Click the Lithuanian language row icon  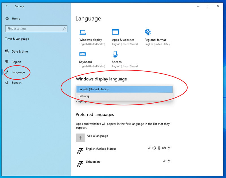80,164
